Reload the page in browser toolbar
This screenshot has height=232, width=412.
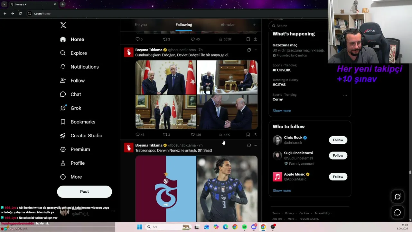pos(20,14)
